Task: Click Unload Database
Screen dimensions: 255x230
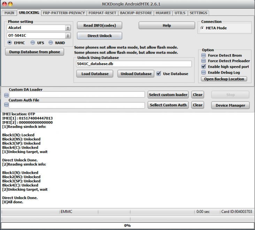Action: tap(136, 74)
